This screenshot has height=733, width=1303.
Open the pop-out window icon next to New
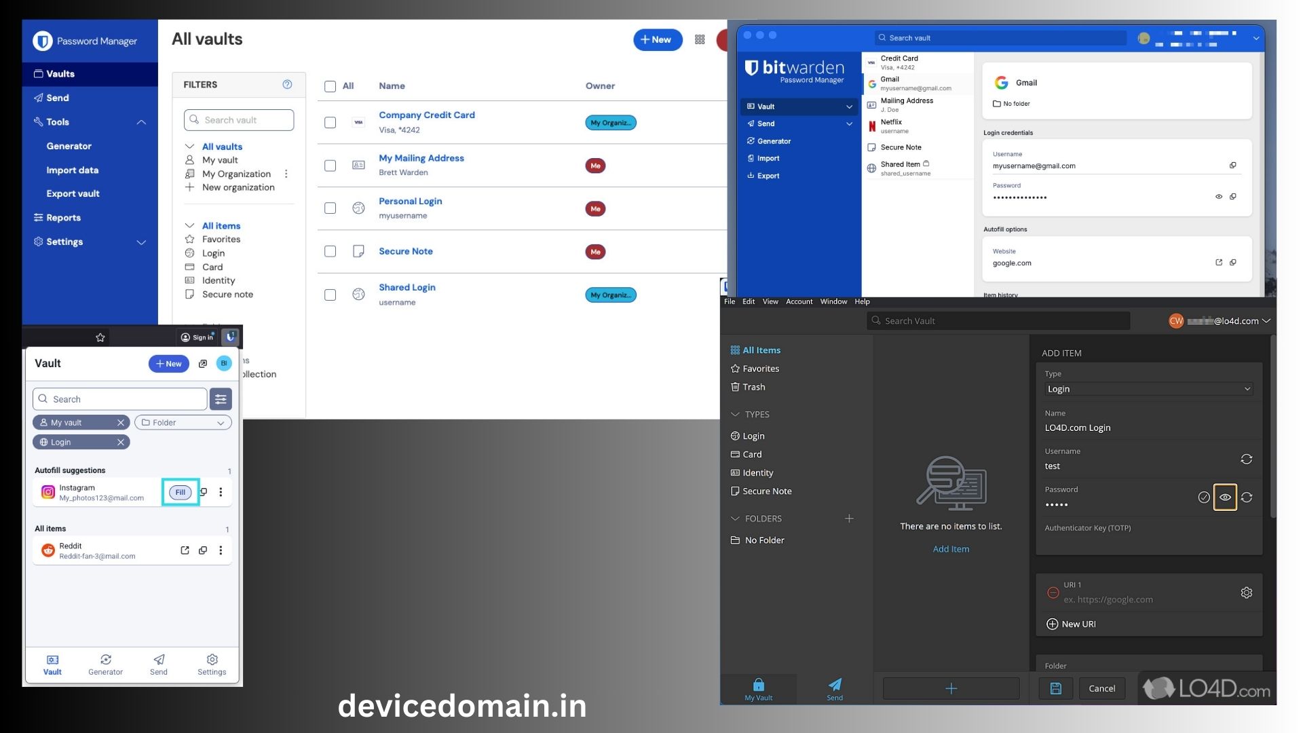203,364
